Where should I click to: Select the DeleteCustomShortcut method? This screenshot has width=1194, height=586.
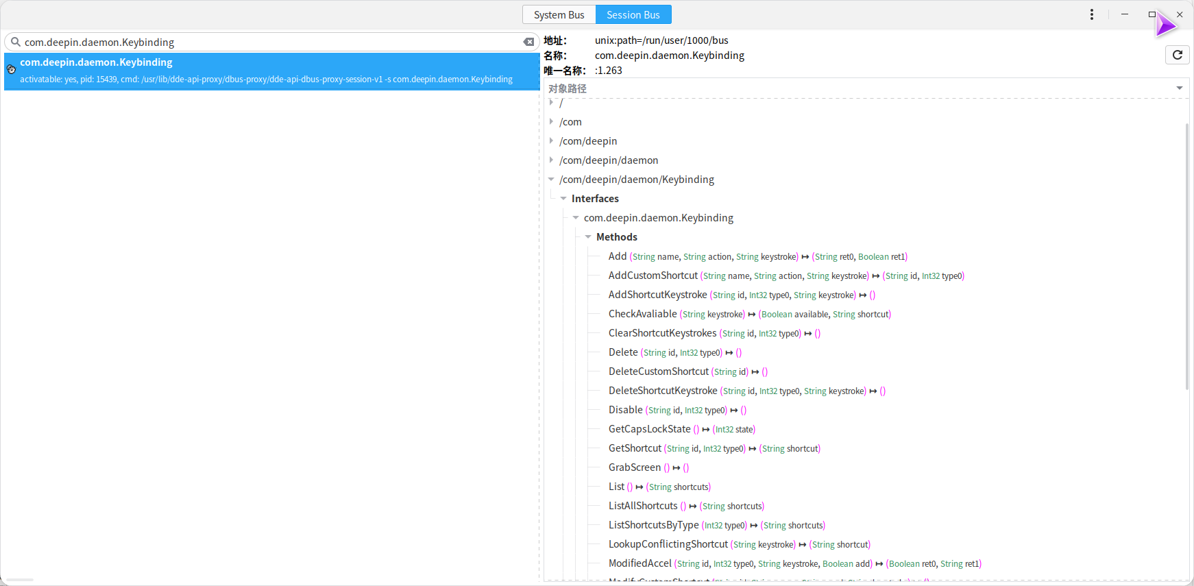pos(688,371)
